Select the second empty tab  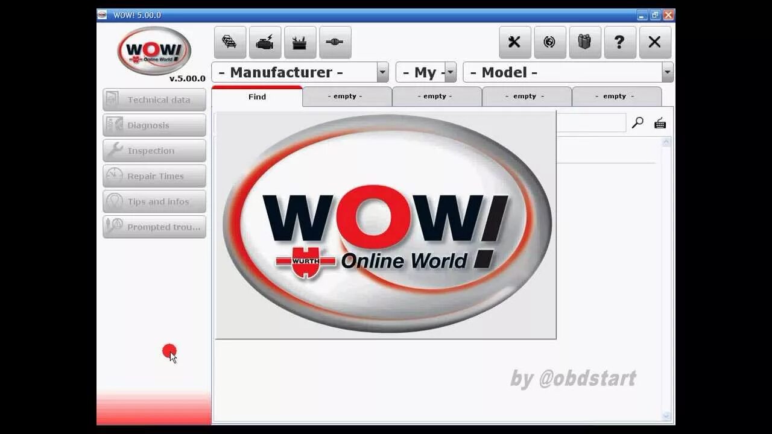[437, 96]
